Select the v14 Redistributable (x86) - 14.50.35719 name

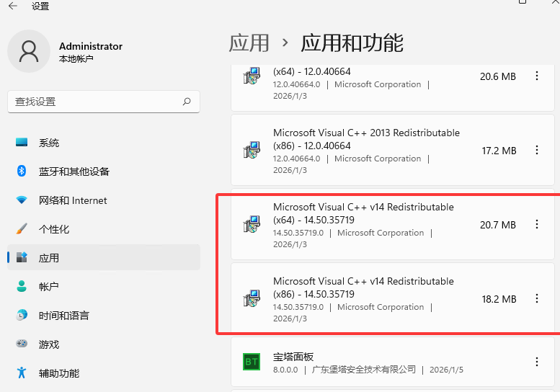[x=363, y=288]
